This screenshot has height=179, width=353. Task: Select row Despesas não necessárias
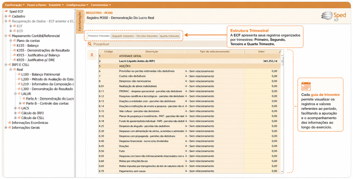(x=189, y=81)
